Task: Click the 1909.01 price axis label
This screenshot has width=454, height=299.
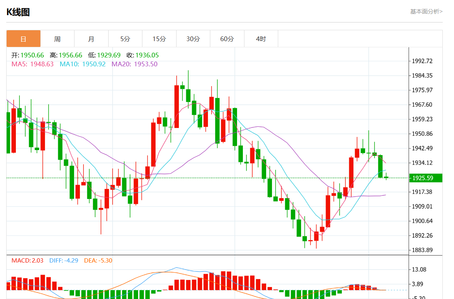Action: click(x=422, y=206)
